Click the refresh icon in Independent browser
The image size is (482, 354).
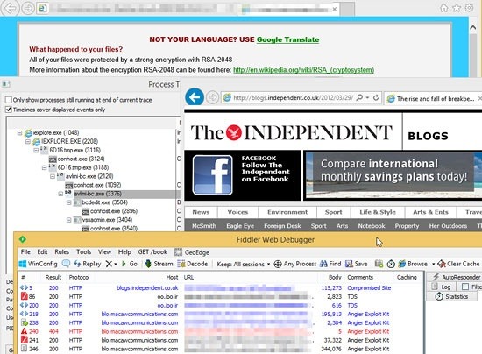click(x=376, y=98)
